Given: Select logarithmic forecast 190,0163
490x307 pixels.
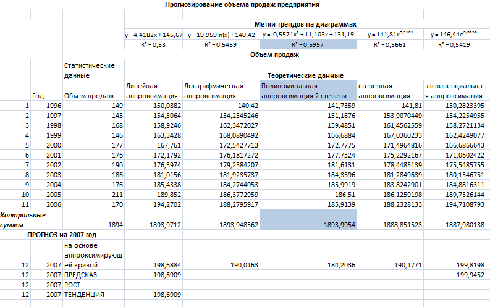Looking at the screenshot, I should (x=244, y=265).
